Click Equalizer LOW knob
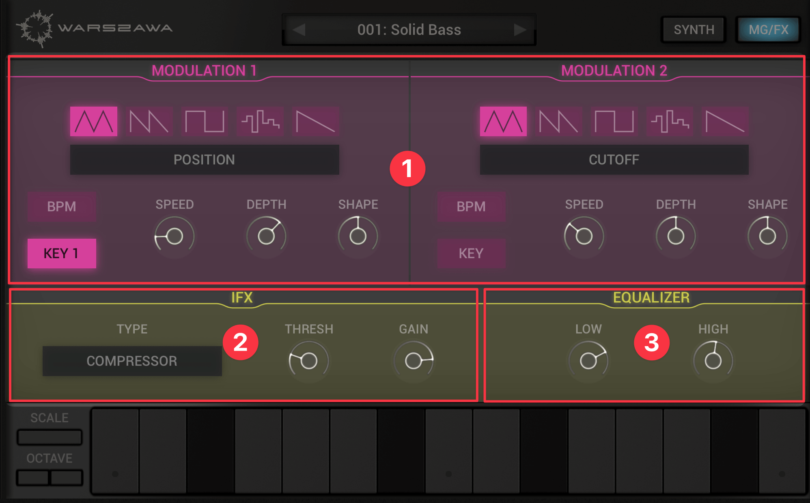 (588, 361)
